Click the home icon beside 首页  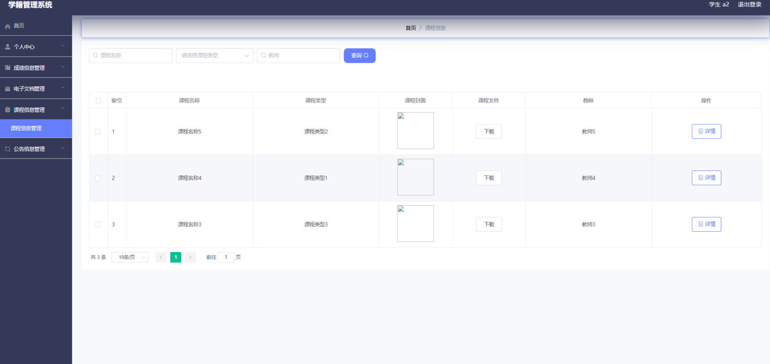coord(7,26)
